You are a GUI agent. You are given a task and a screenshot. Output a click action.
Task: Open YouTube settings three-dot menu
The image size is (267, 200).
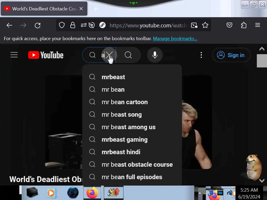coord(201,55)
